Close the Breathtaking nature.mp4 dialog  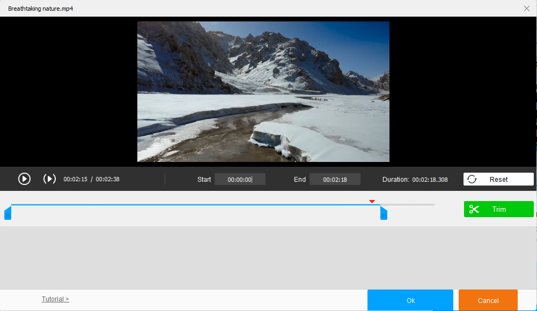tap(526, 8)
